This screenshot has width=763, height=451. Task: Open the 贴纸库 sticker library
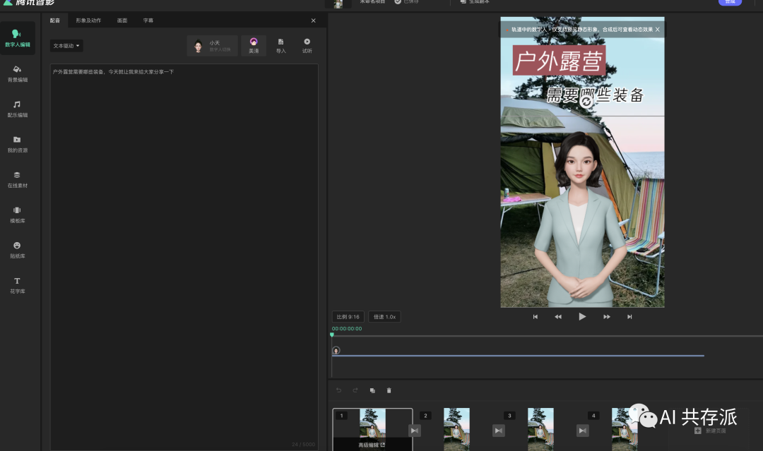[18, 250]
